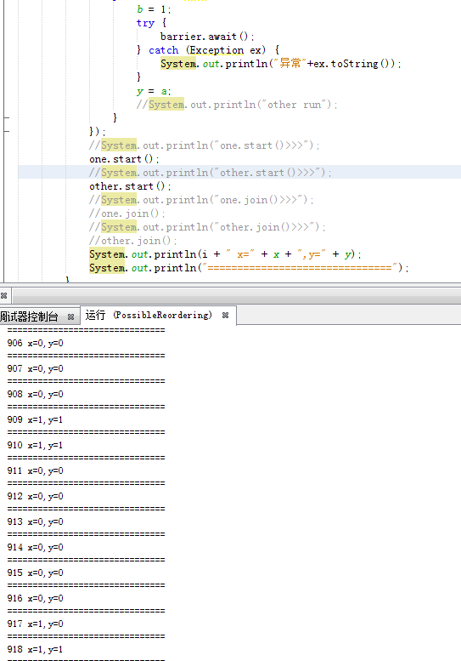This screenshot has height=661, width=461.
Task: Click the commented 'one.join()>>>' println line
Action: 201,199
